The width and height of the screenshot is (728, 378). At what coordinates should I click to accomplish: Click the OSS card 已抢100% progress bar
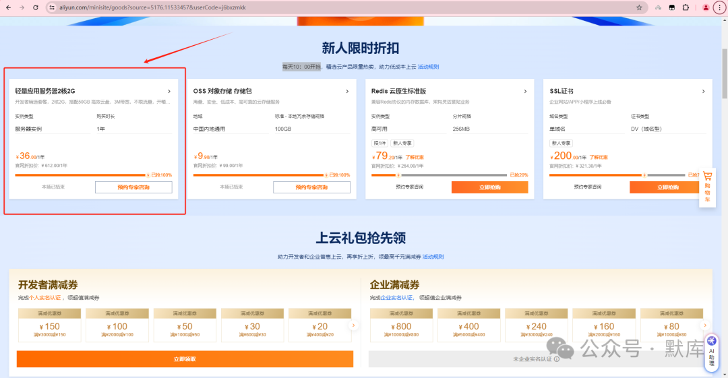260,175
